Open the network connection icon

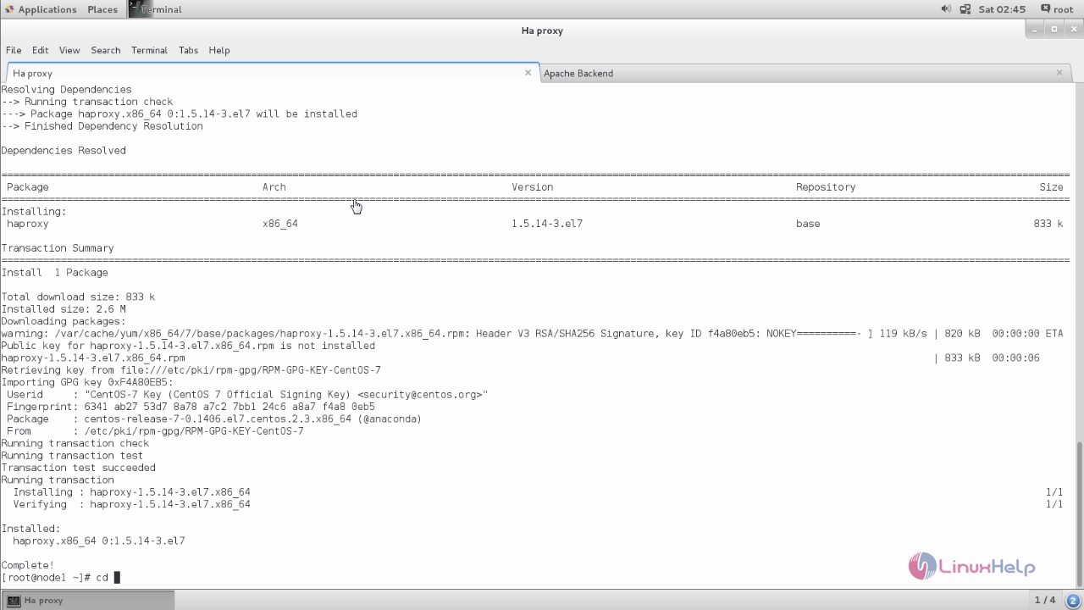coord(965,9)
